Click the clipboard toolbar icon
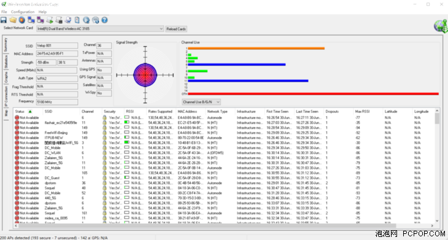The width and height of the screenshot is (448, 240). (77, 20)
